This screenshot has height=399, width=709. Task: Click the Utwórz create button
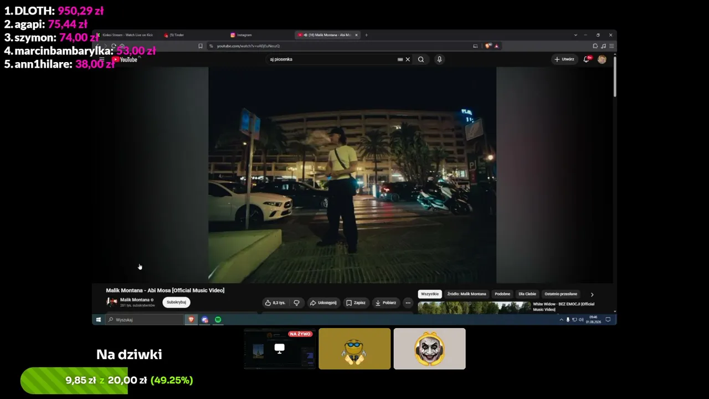tap(564, 59)
